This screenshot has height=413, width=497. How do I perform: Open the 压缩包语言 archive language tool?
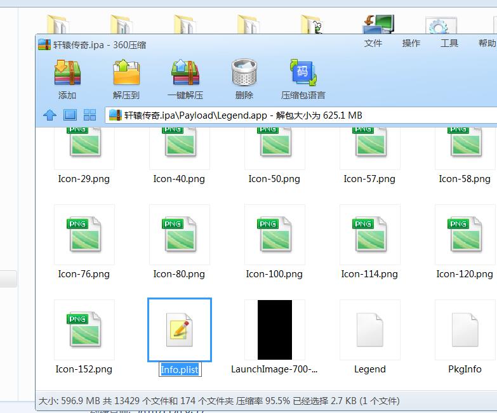(x=303, y=74)
